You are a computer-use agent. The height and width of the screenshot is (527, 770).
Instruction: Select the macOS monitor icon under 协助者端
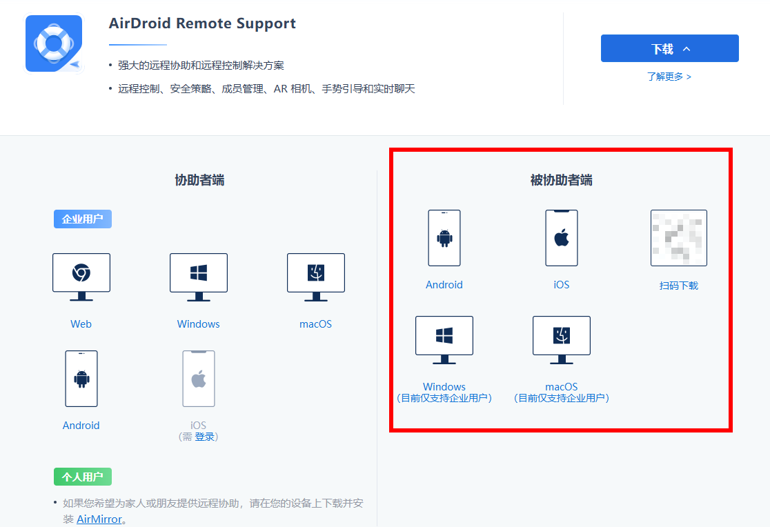[x=316, y=277]
